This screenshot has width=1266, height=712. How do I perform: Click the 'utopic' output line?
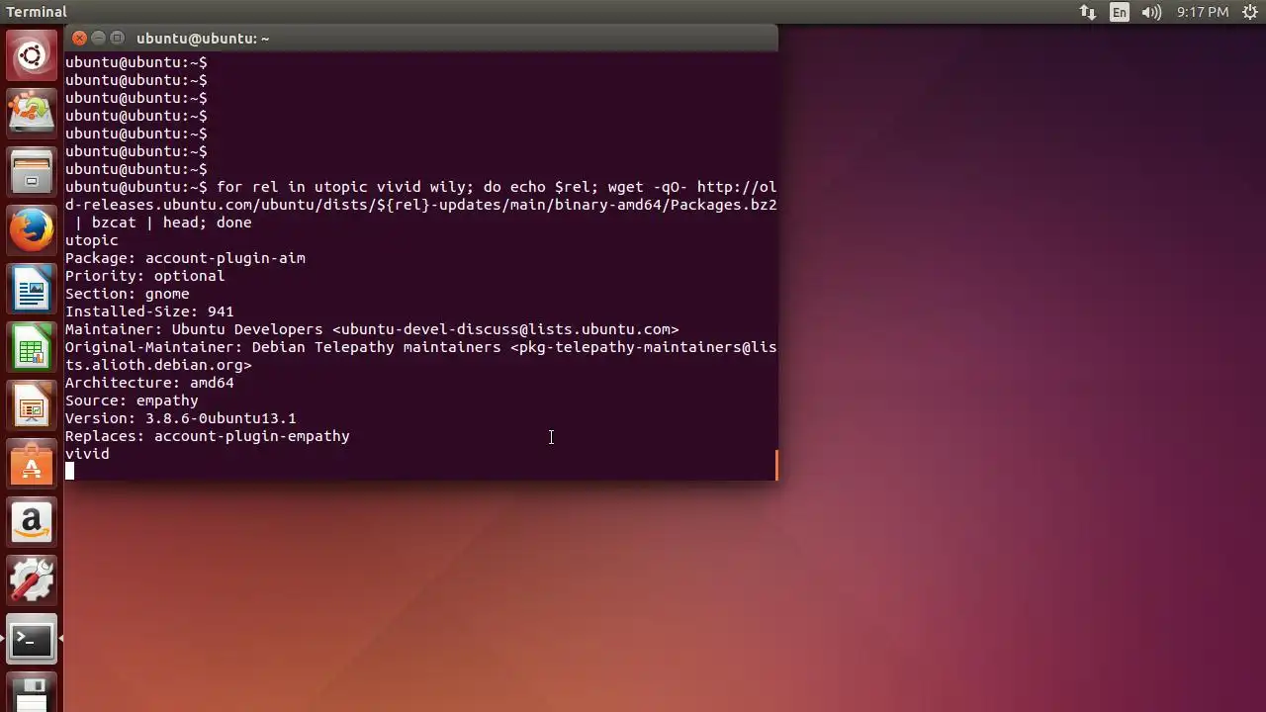pyautogui.click(x=91, y=240)
